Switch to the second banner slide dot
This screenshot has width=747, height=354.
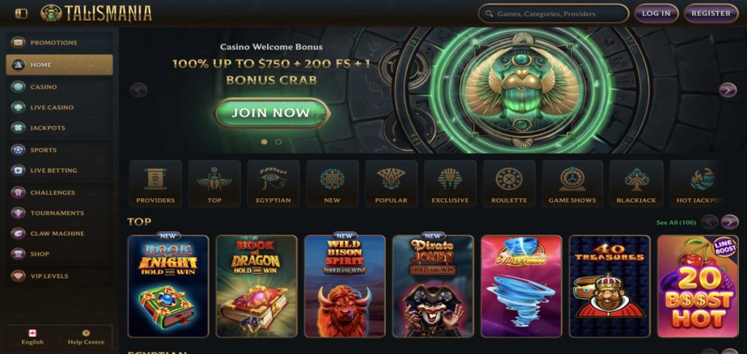[x=279, y=142]
